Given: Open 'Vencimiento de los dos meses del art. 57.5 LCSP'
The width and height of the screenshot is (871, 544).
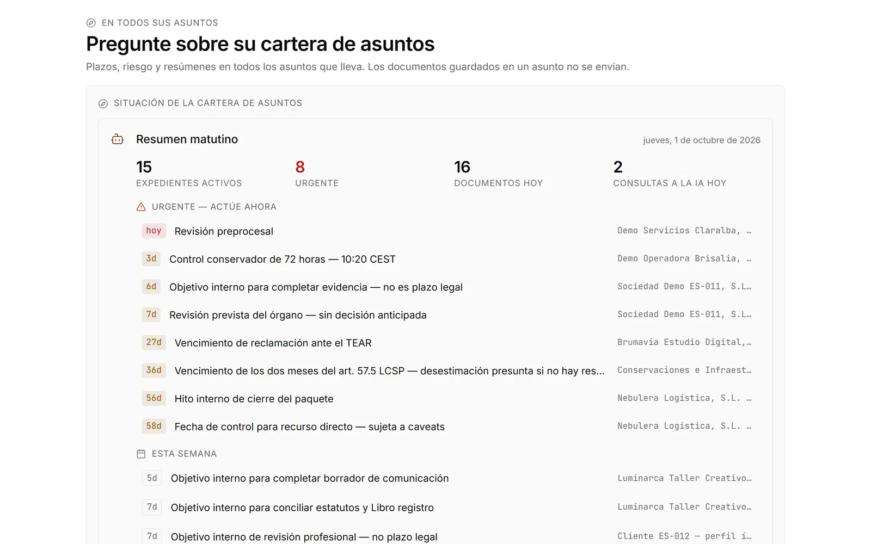Looking at the screenshot, I should (x=389, y=371).
